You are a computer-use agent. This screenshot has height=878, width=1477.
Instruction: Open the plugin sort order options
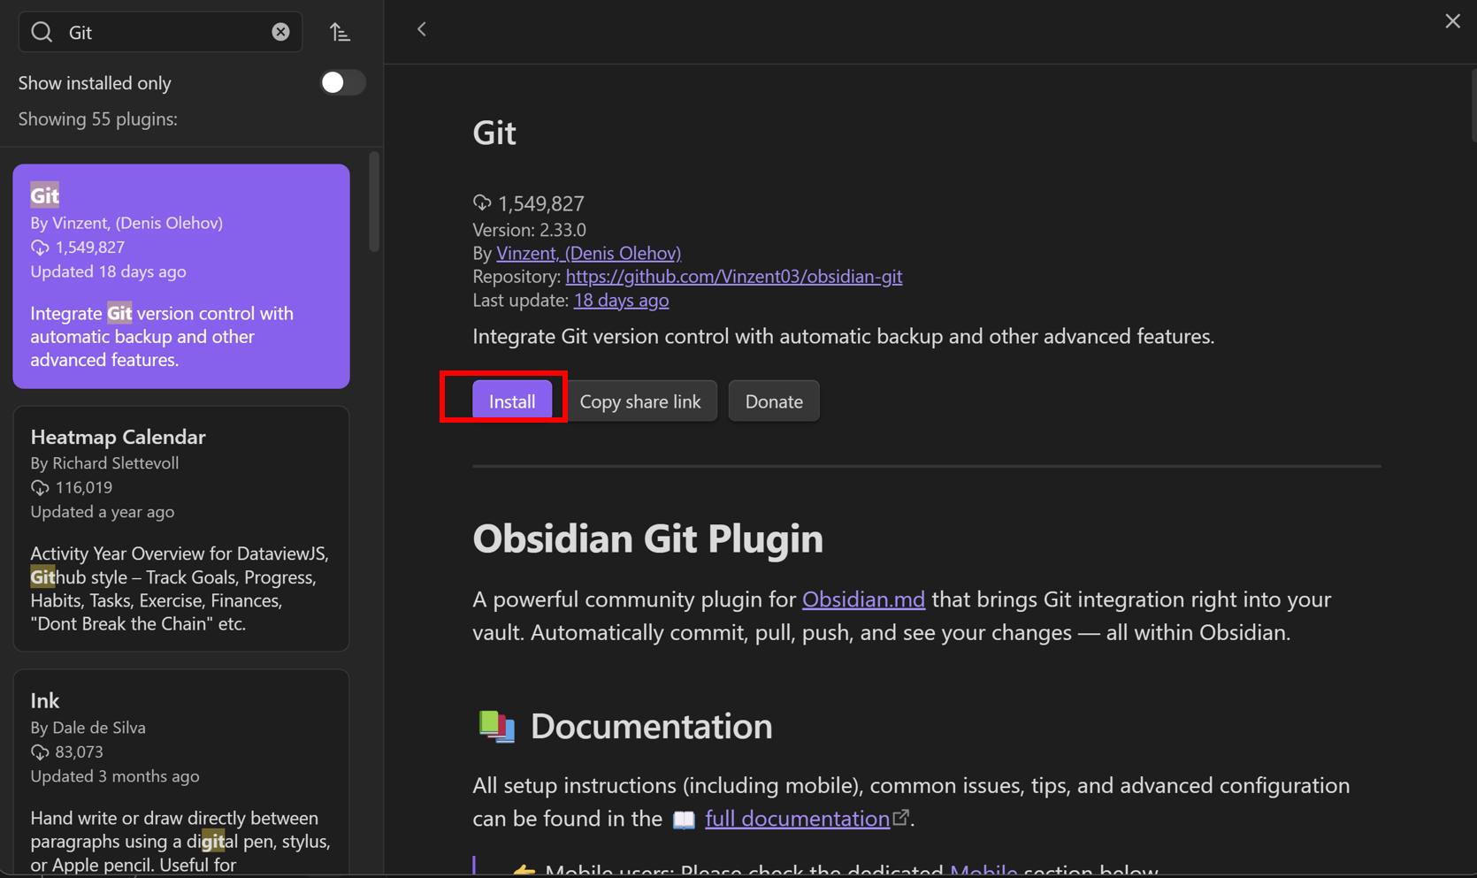[340, 32]
